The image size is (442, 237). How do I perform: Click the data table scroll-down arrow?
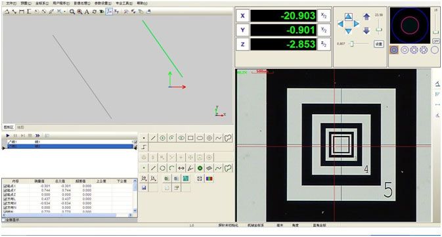click(x=135, y=211)
